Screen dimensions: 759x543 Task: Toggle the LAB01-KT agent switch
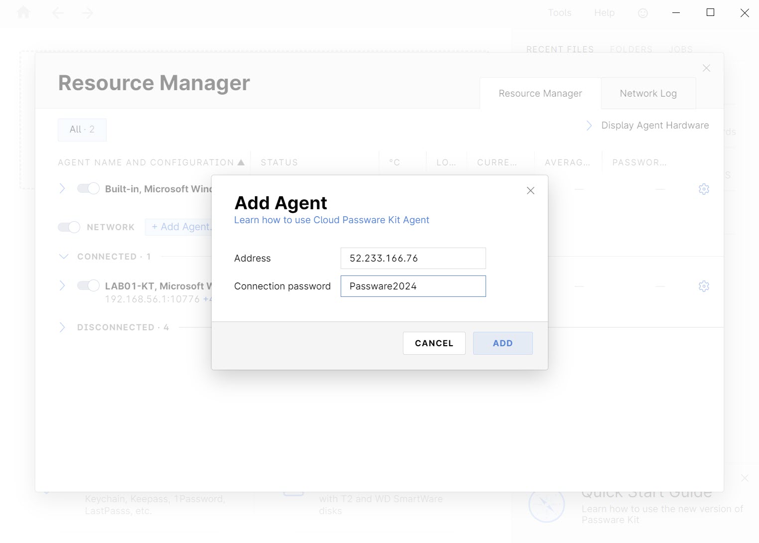pyautogui.click(x=88, y=285)
